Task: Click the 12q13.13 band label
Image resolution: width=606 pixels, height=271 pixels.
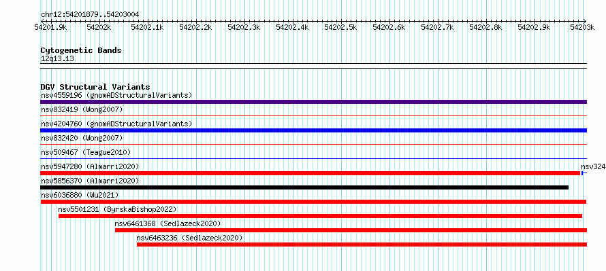Action: tap(57, 59)
